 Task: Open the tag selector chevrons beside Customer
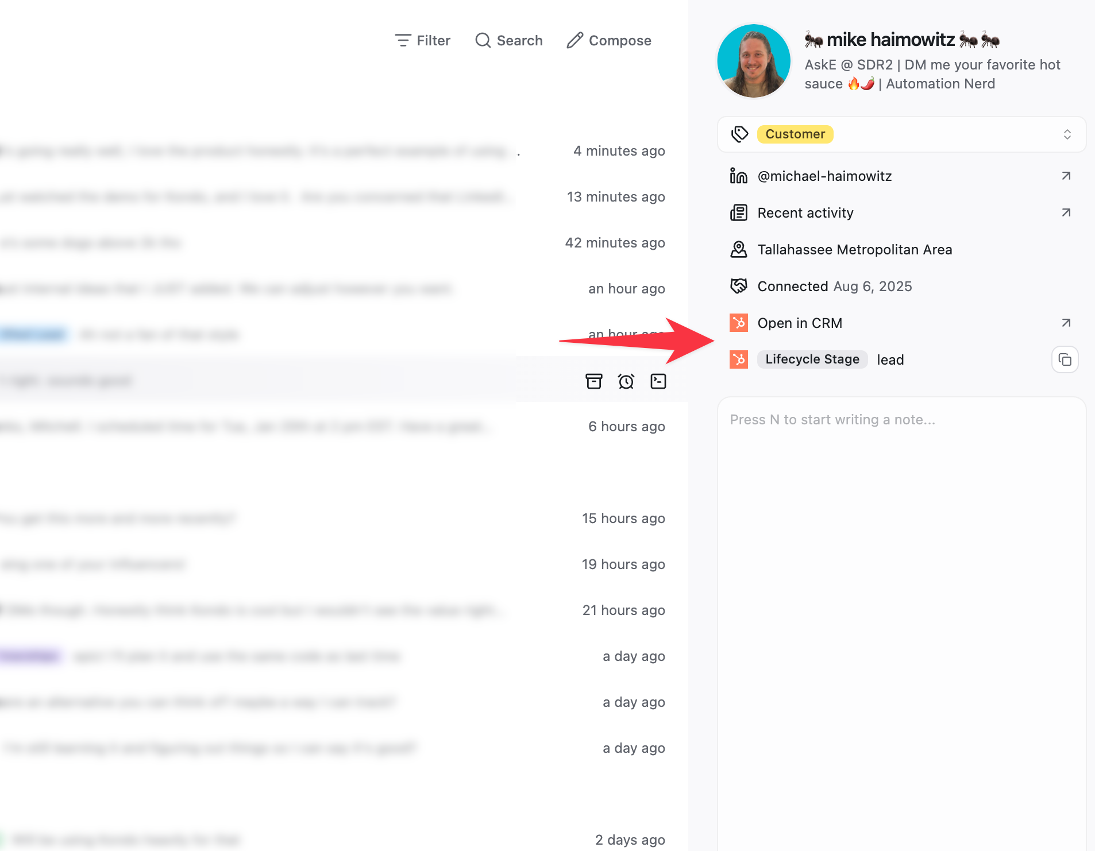[x=1067, y=134]
